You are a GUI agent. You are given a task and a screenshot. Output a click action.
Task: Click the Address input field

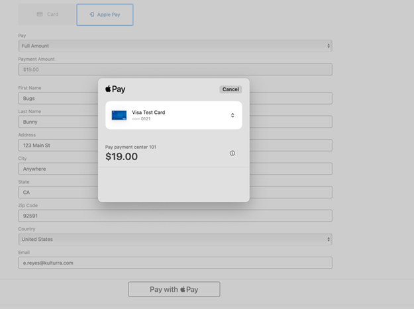coord(58,145)
